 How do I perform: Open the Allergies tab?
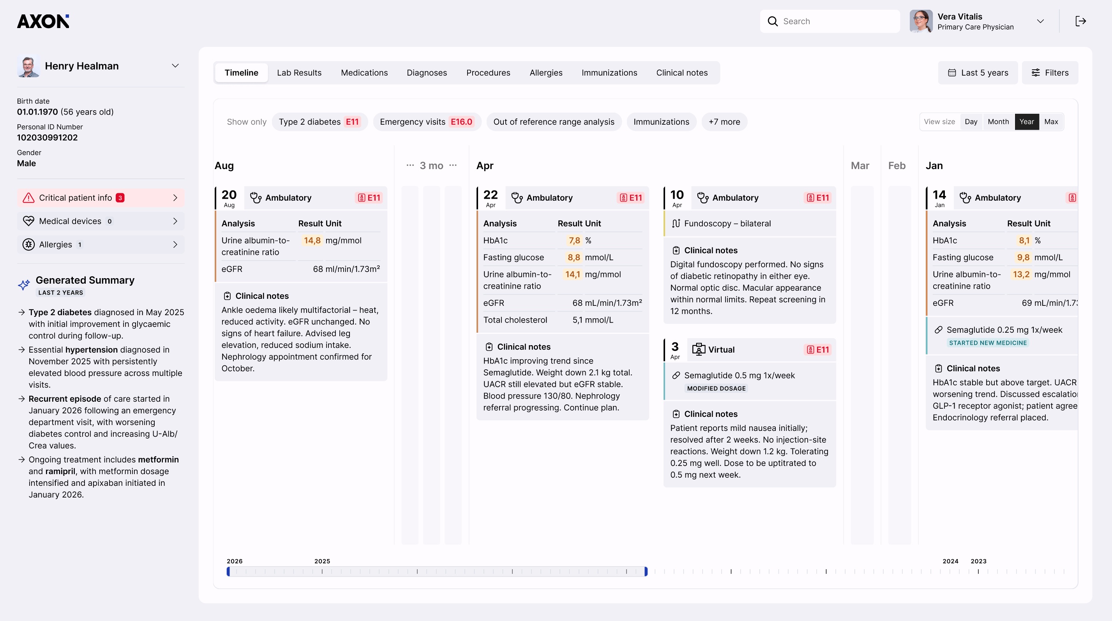click(546, 72)
